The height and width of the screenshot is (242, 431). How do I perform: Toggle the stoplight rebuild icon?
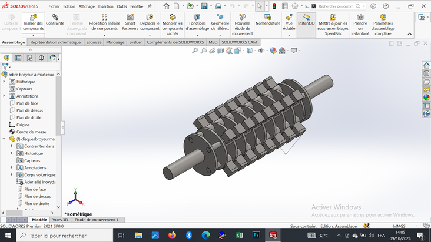[x=274, y=6]
